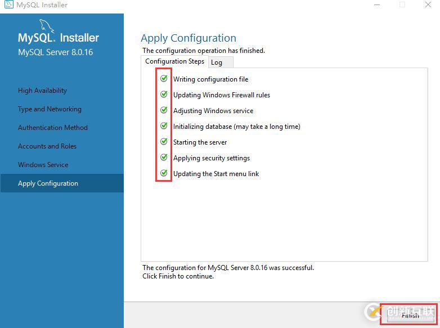Click 'Initializing database (may take a long time)'
Image resolution: width=440 pixels, height=328 pixels.
pos(236,127)
